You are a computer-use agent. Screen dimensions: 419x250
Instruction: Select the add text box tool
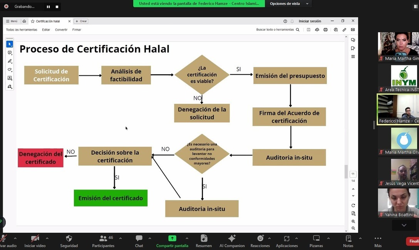(x=10, y=78)
